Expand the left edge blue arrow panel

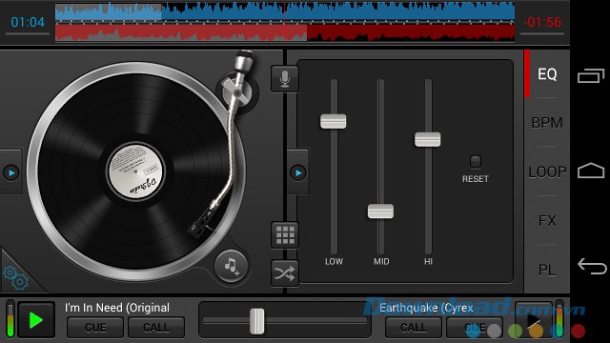pos(11,172)
